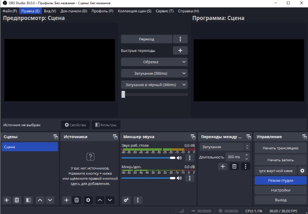Open the Профиль menu
The height and width of the screenshot is (214, 308).
coord(102,11)
